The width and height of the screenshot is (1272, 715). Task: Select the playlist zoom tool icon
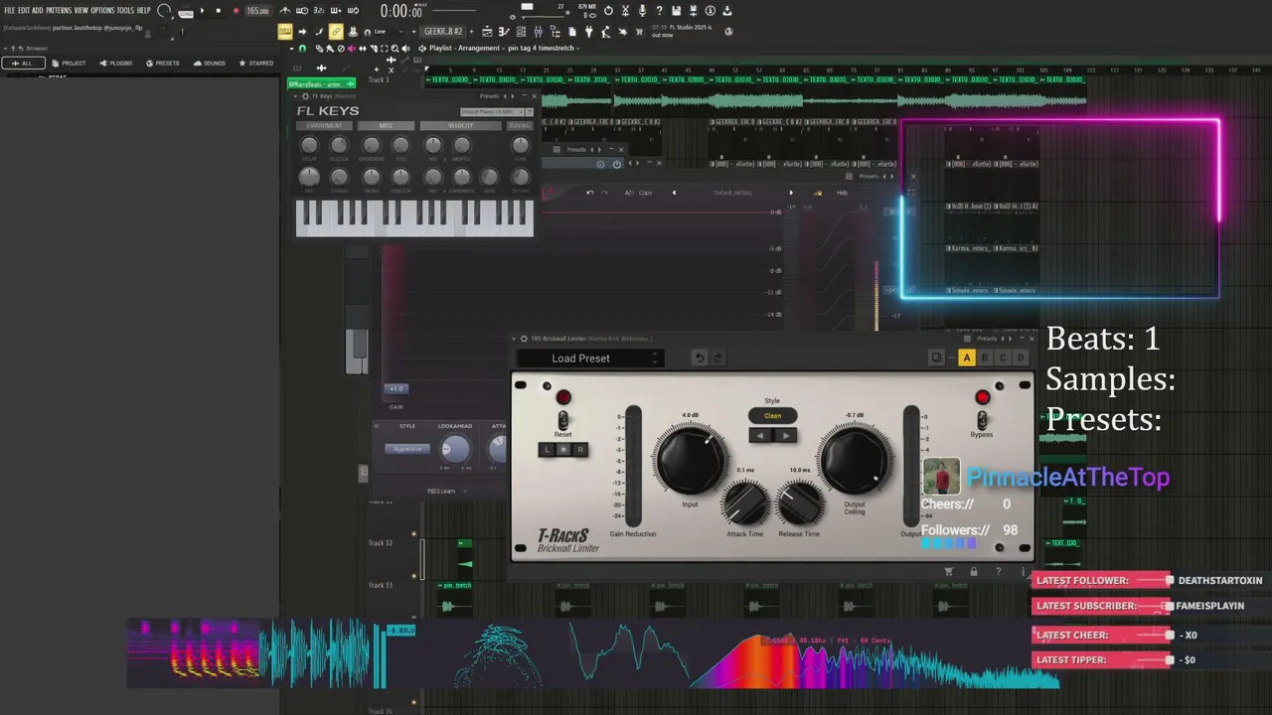(395, 48)
